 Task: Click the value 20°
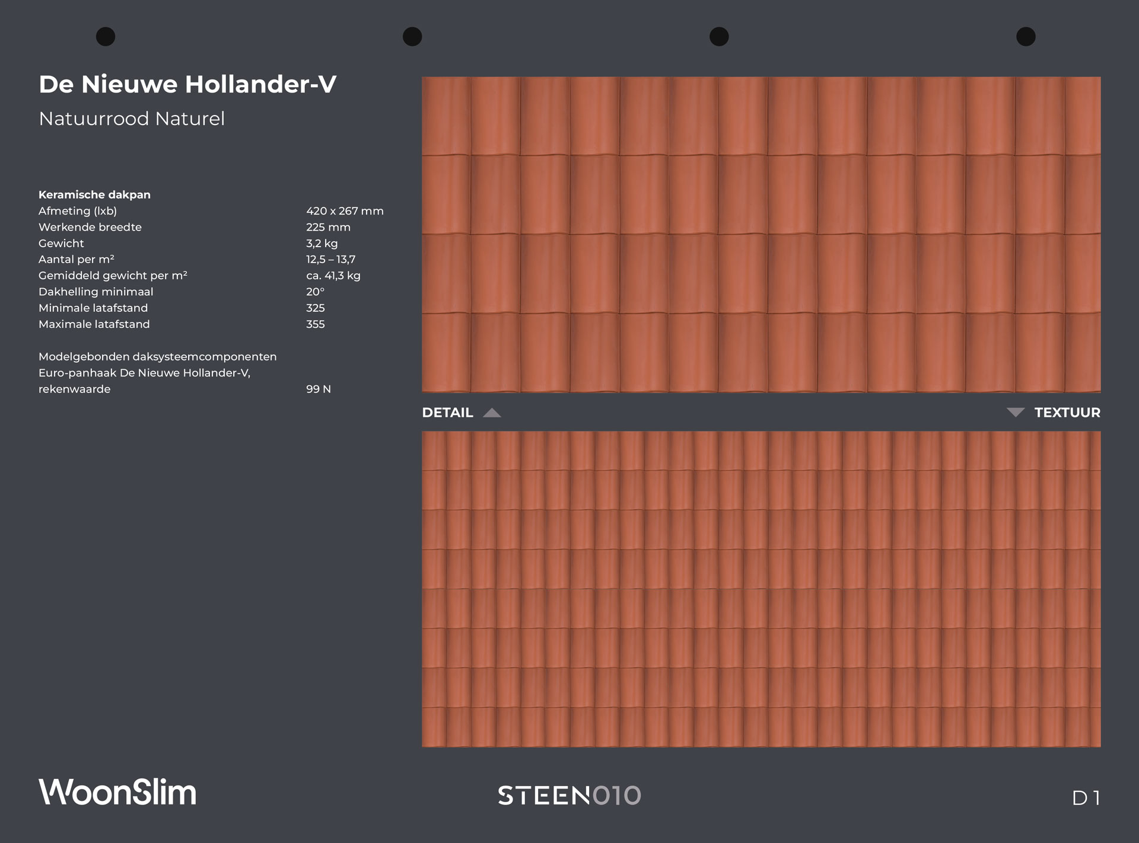[315, 292]
